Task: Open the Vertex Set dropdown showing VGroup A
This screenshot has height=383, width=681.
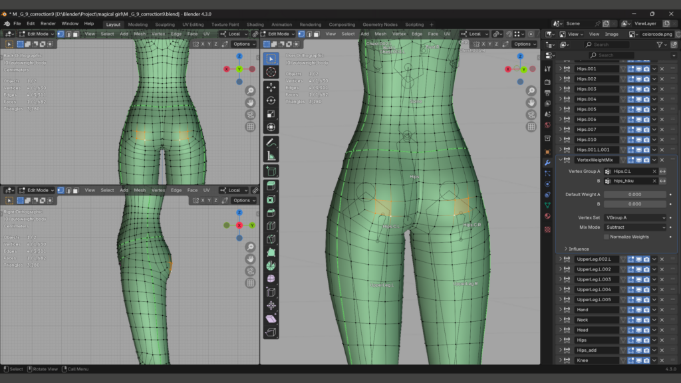Action: pyautogui.click(x=635, y=217)
